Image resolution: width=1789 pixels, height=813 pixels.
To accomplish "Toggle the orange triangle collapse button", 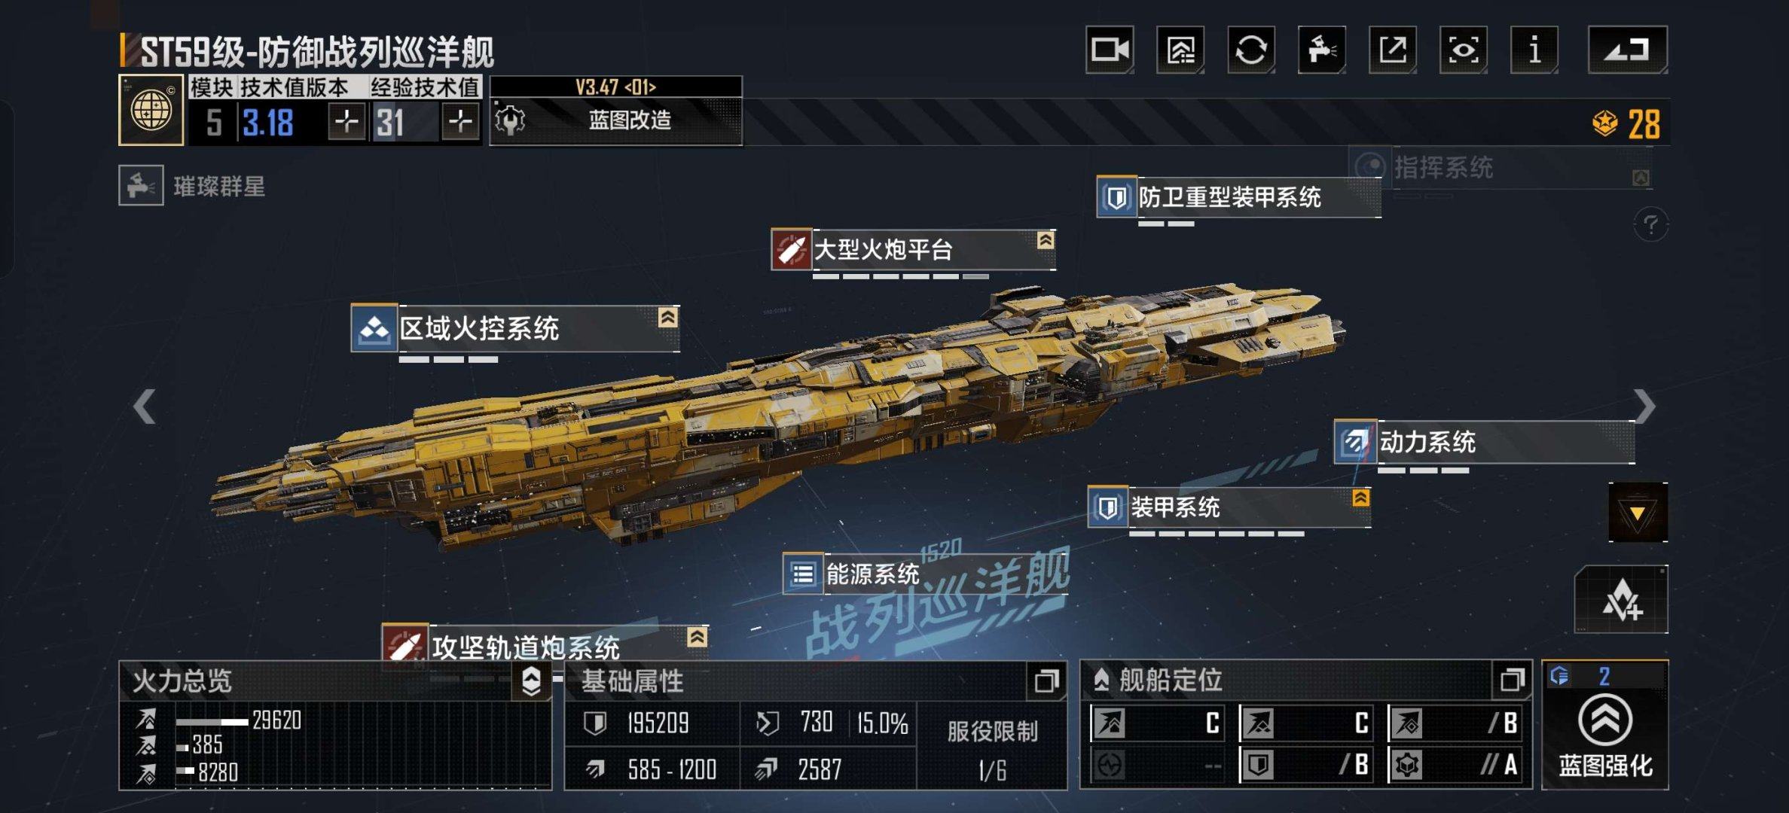I will coord(1638,513).
